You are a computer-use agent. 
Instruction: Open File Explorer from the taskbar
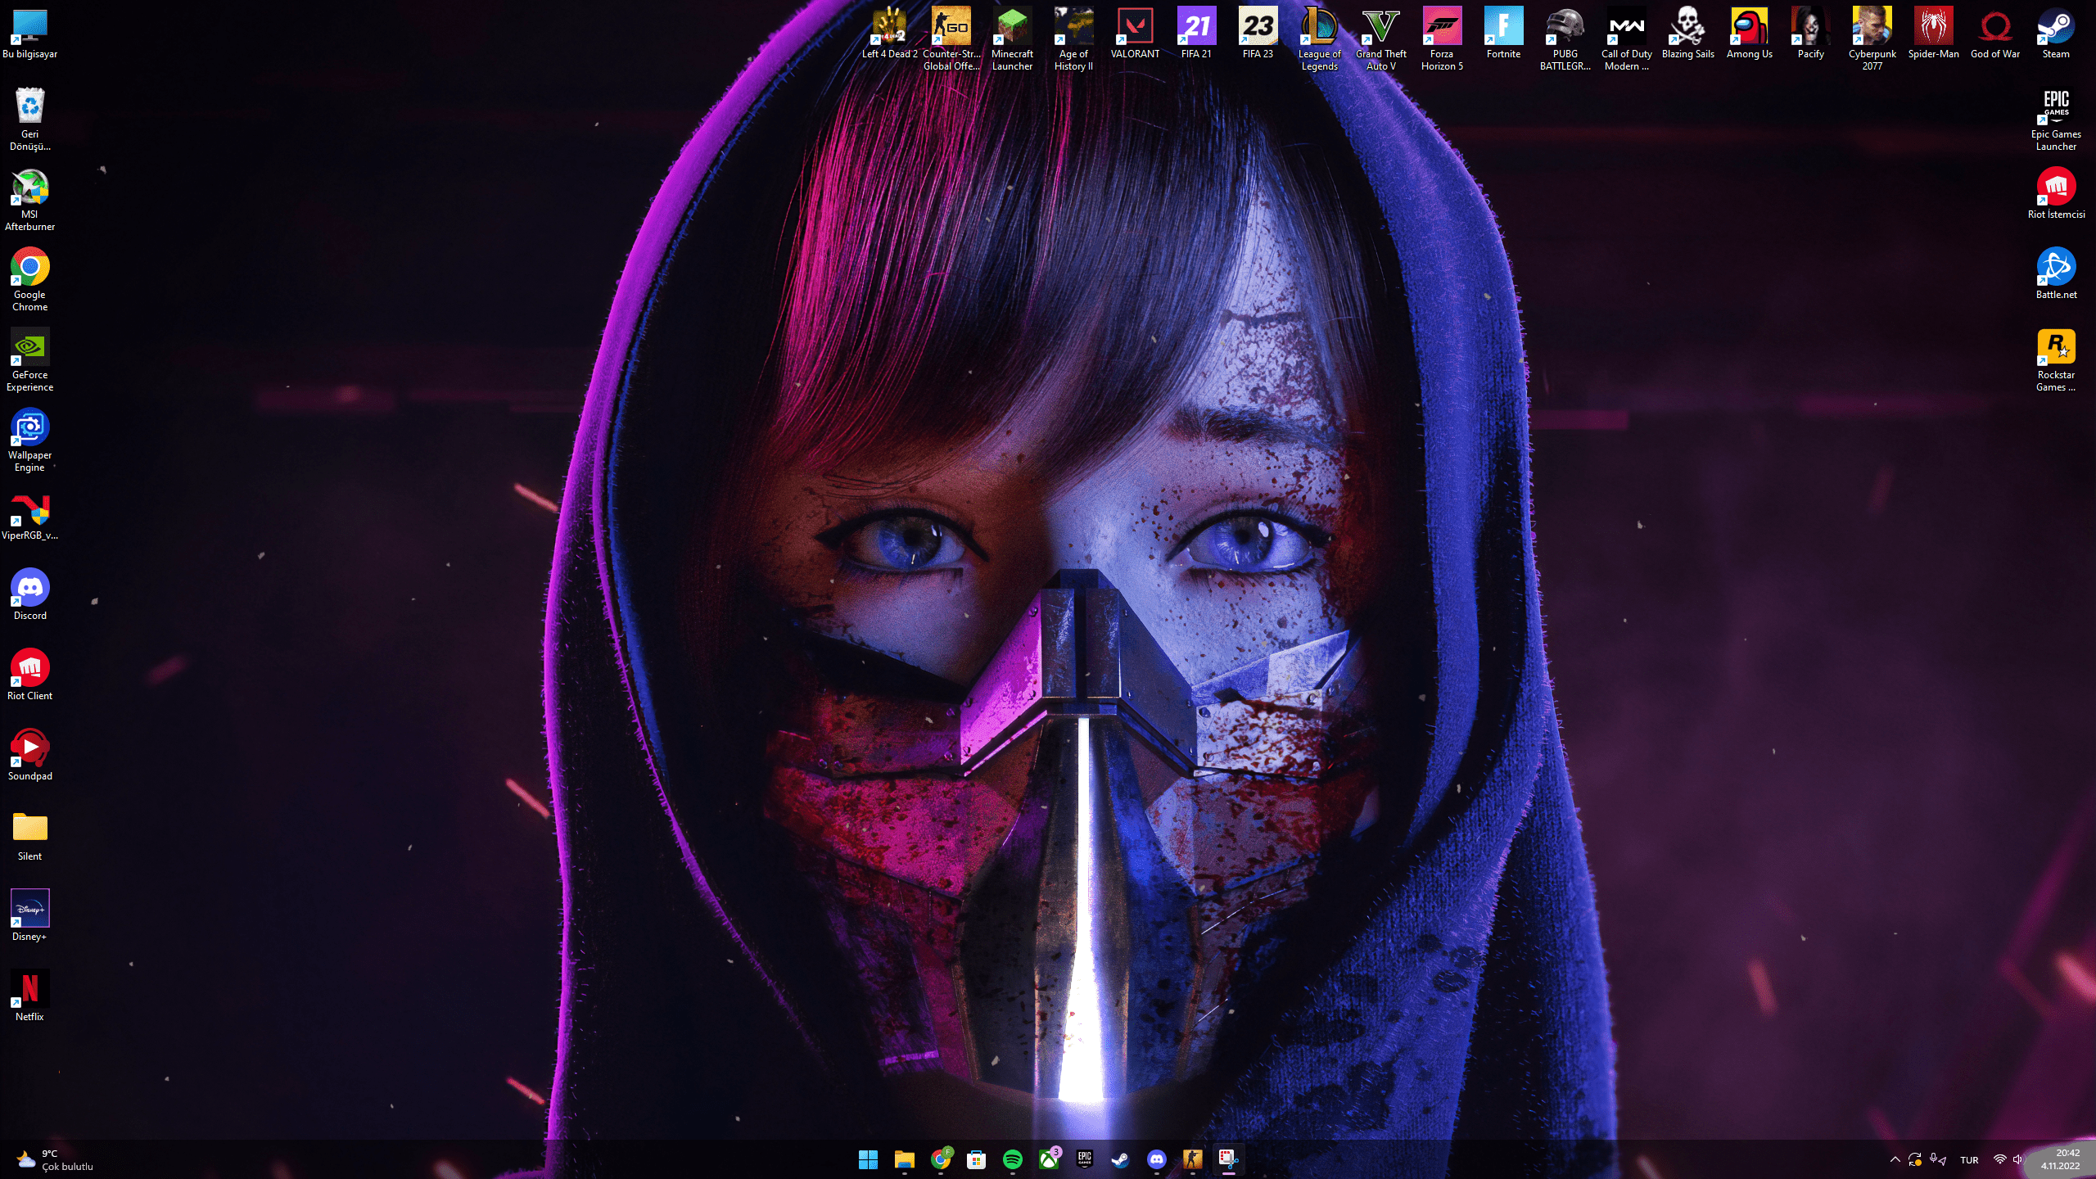(904, 1159)
